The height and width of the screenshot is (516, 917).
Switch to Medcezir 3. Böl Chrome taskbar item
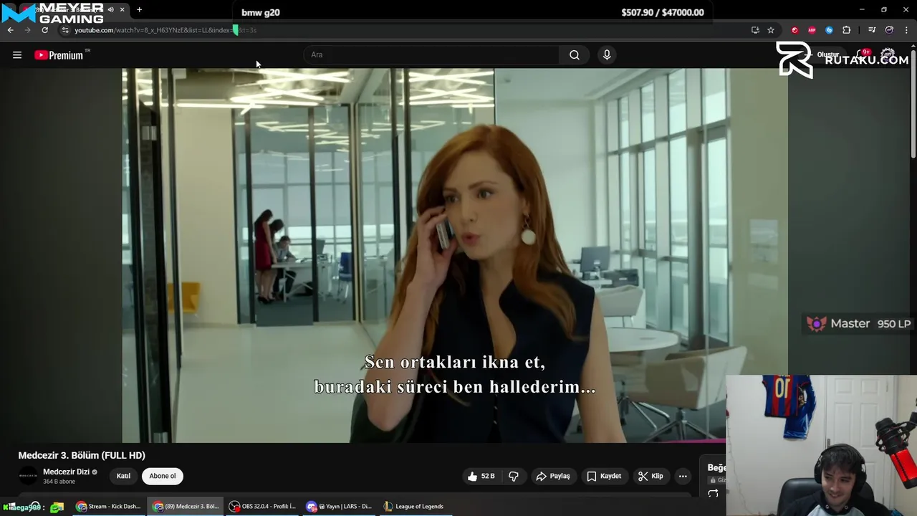186,507
